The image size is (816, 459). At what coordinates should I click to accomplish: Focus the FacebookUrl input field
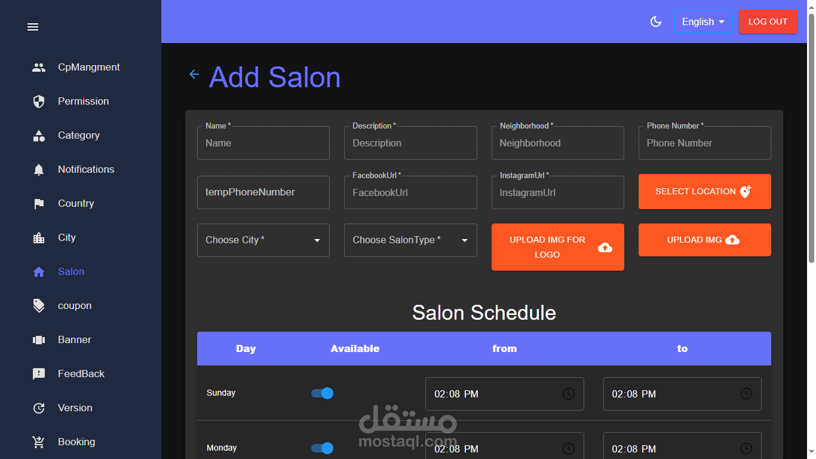[x=410, y=192]
